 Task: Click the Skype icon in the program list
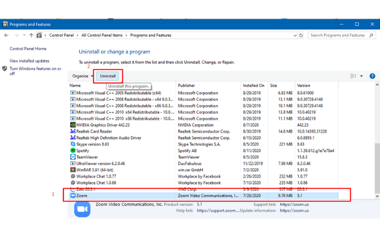(73, 144)
